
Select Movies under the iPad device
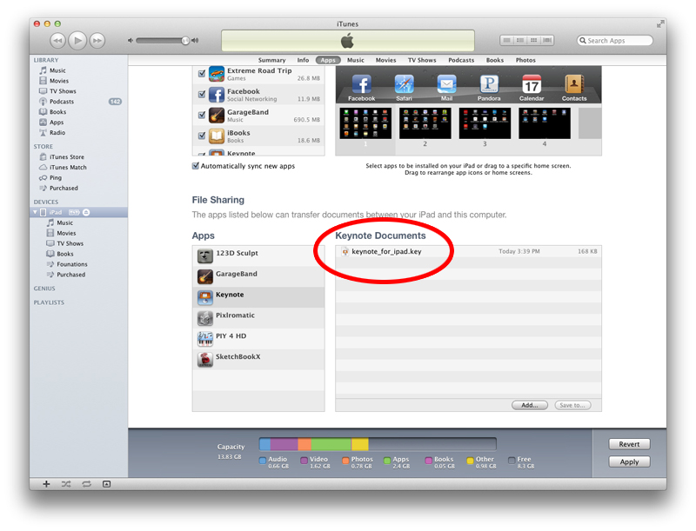coord(66,233)
